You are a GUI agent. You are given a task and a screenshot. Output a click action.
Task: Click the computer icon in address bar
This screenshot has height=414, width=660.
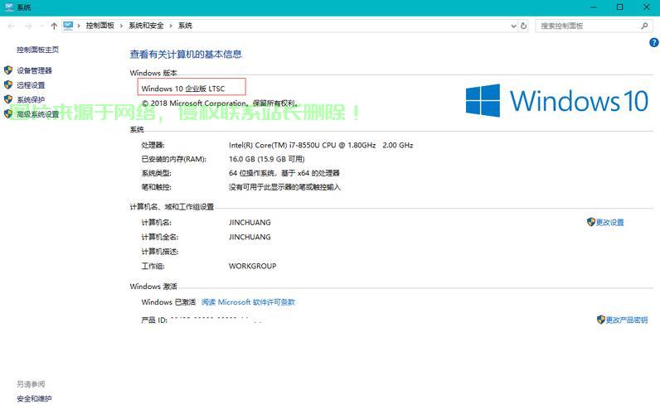coord(68,26)
